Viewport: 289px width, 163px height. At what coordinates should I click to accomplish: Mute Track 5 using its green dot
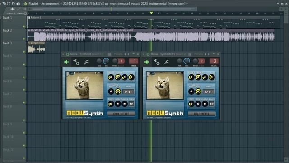point(24,77)
